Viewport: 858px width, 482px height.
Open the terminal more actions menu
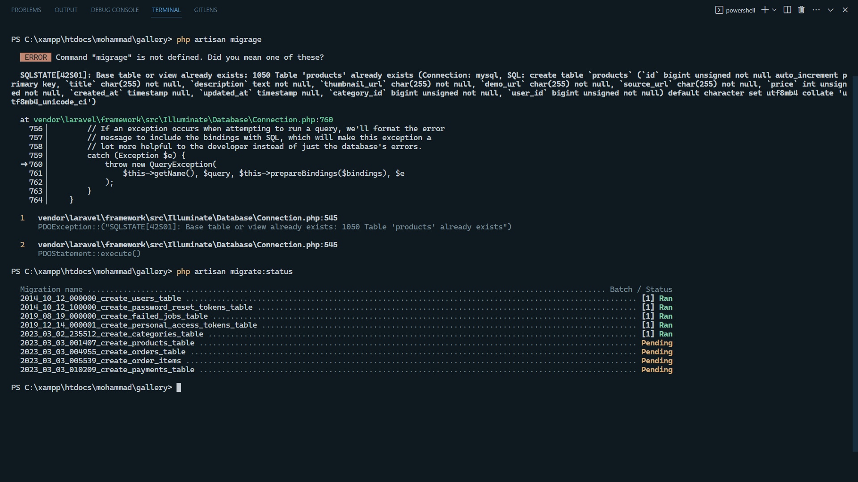coord(816,10)
